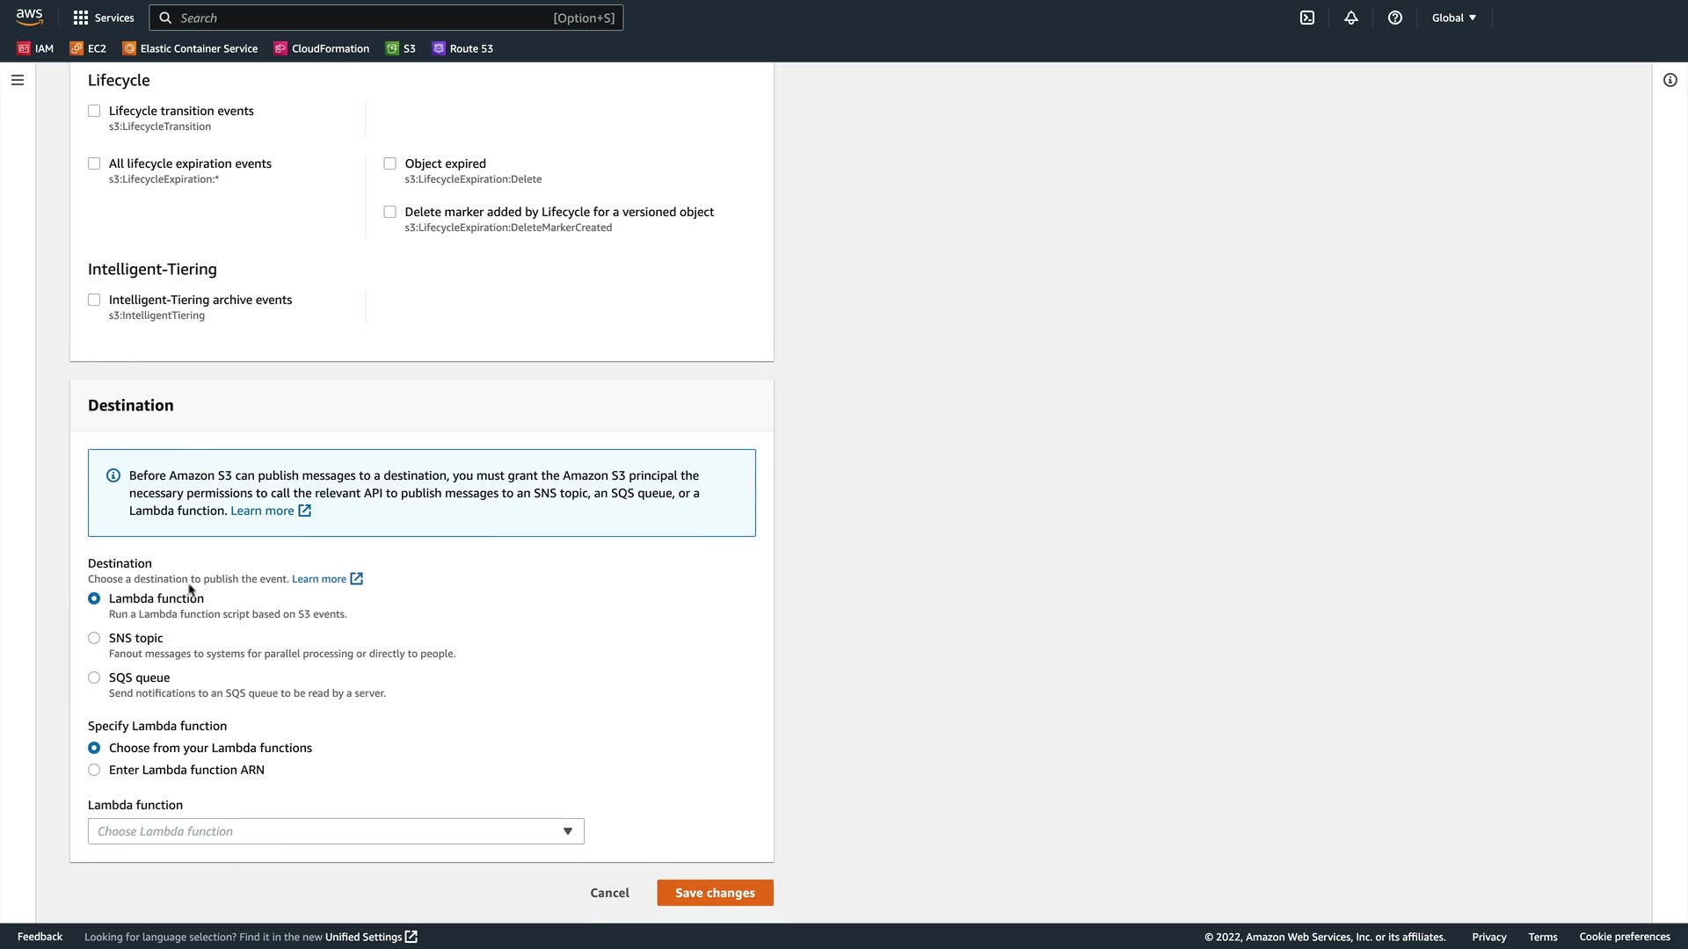Open the Global region dropdown

tap(1454, 18)
